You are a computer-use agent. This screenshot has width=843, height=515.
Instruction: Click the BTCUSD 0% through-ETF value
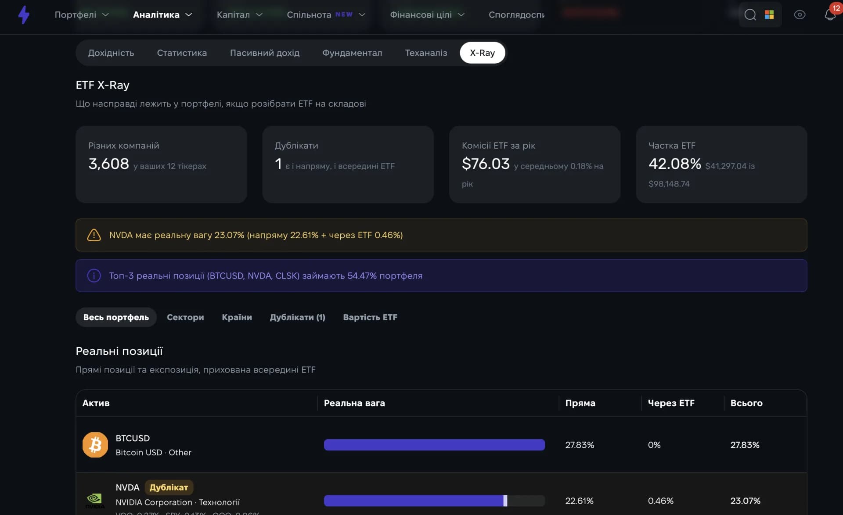pyautogui.click(x=654, y=445)
